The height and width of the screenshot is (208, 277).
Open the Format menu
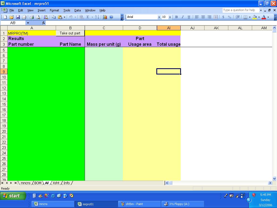coord(54,10)
